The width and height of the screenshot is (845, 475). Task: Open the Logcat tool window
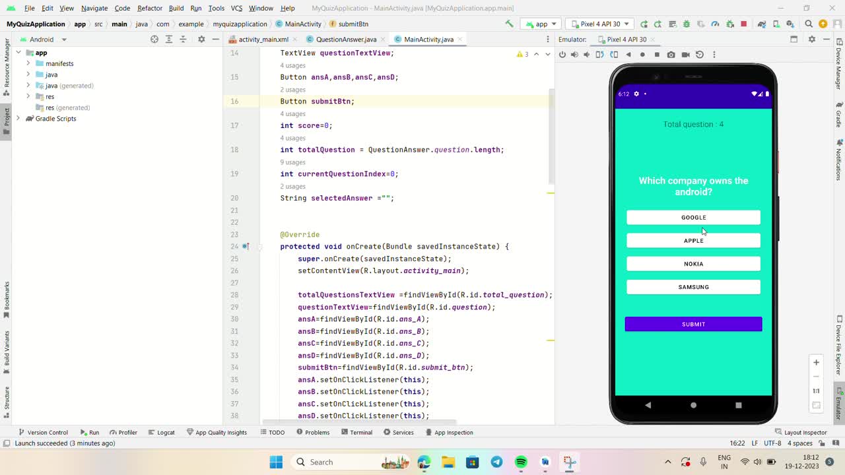pos(161,433)
